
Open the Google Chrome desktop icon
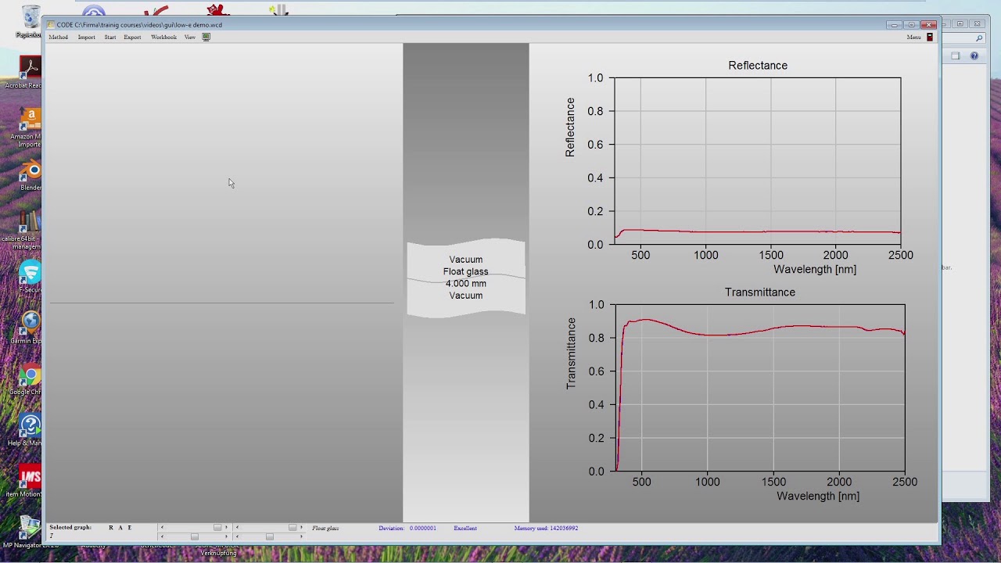[x=30, y=378]
